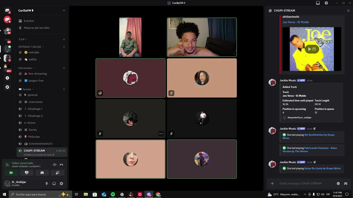
Task: Click Jockie Music name at 23:34 message
Action: point(288,81)
